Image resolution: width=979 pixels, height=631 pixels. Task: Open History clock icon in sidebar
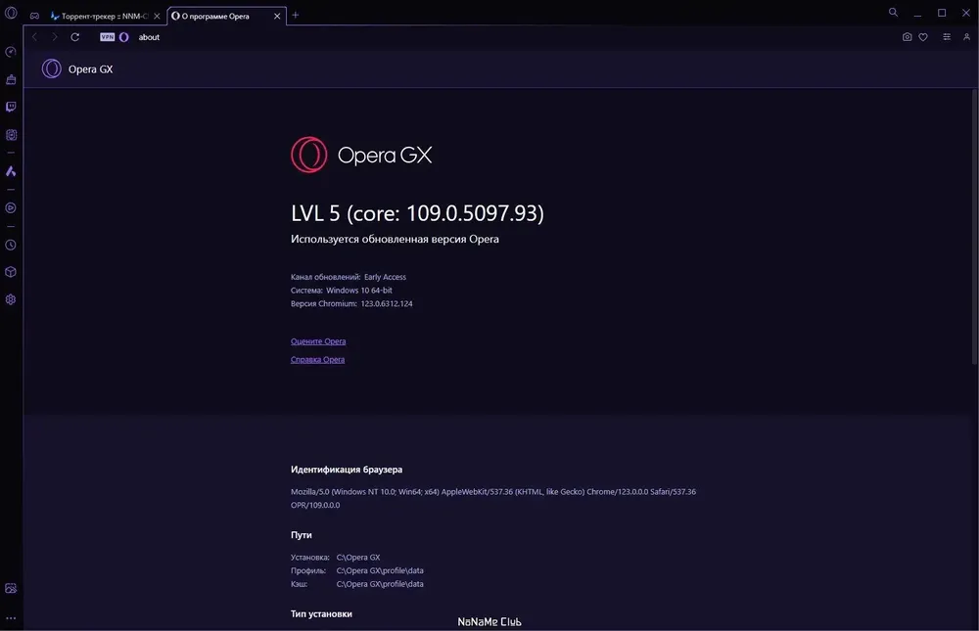pos(11,246)
